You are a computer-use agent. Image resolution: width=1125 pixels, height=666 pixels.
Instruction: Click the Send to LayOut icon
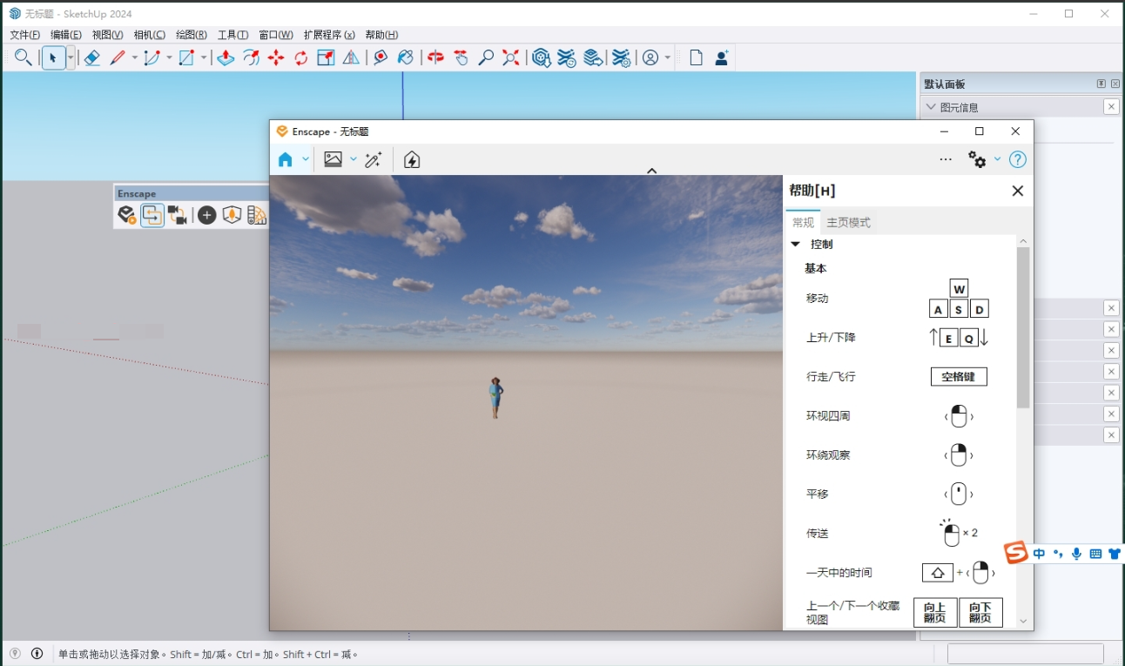pyautogui.click(x=593, y=57)
